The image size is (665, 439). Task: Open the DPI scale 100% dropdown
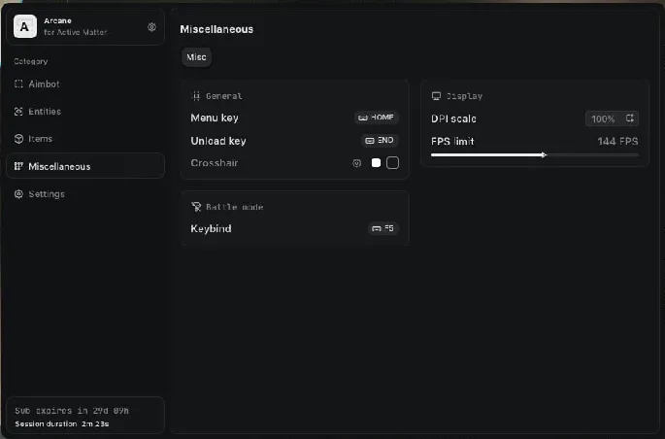pyautogui.click(x=612, y=118)
